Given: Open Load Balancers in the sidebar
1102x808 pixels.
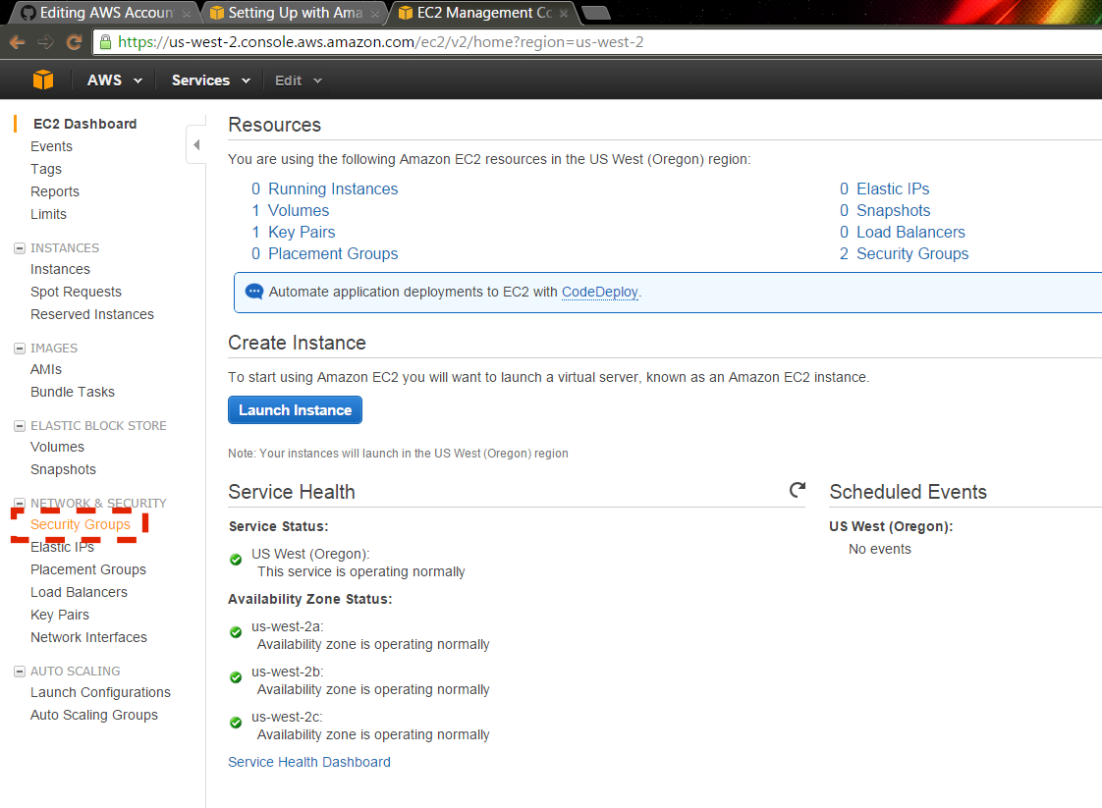Looking at the screenshot, I should tap(79, 592).
